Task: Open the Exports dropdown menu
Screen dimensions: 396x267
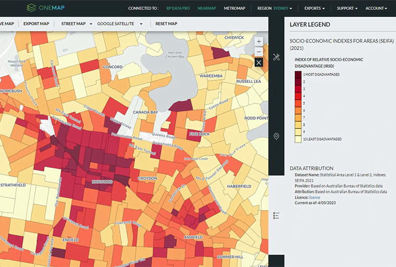Action: coord(314,8)
